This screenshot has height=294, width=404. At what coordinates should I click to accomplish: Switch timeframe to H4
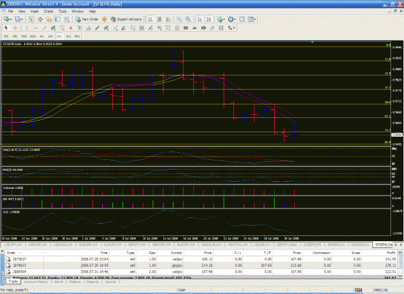coord(50,36)
